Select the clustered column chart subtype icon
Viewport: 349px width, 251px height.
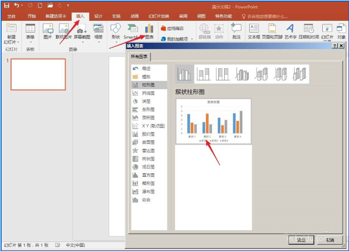pyautogui.click(x=185, y=74)
